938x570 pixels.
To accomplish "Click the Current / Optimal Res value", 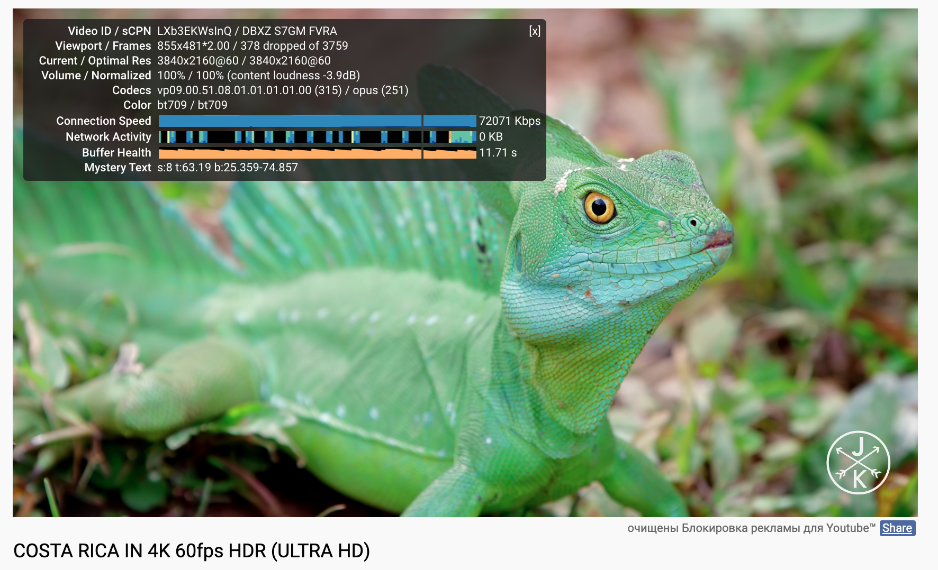I will point(243,60).
